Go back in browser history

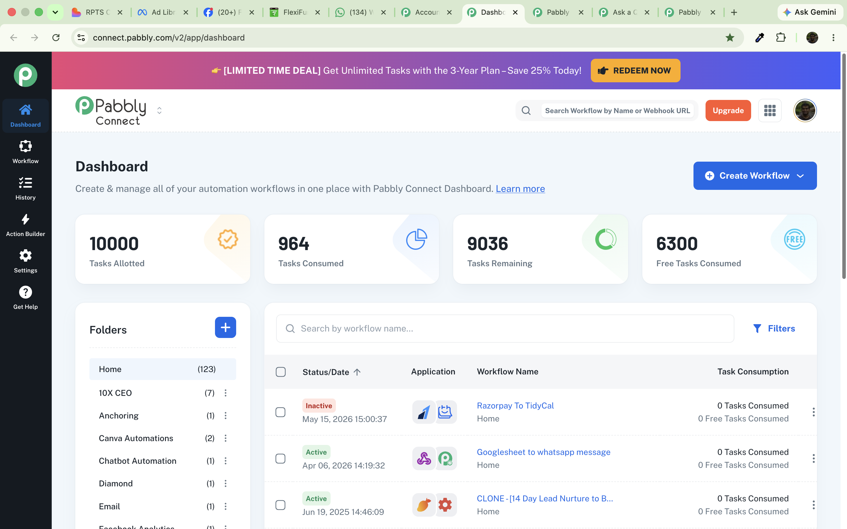click(14, 37)
